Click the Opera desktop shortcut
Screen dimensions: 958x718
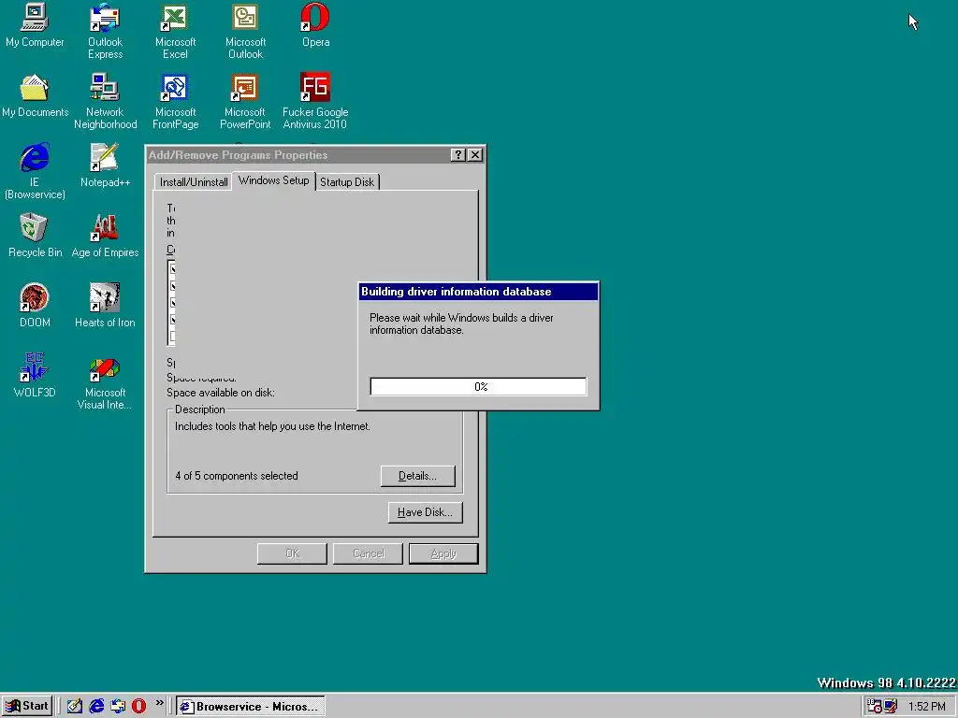pyautogui.click(x=315, y=25)
